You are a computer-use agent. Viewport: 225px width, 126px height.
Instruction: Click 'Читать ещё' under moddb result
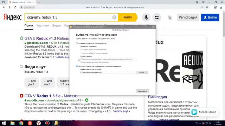point(122,111)
